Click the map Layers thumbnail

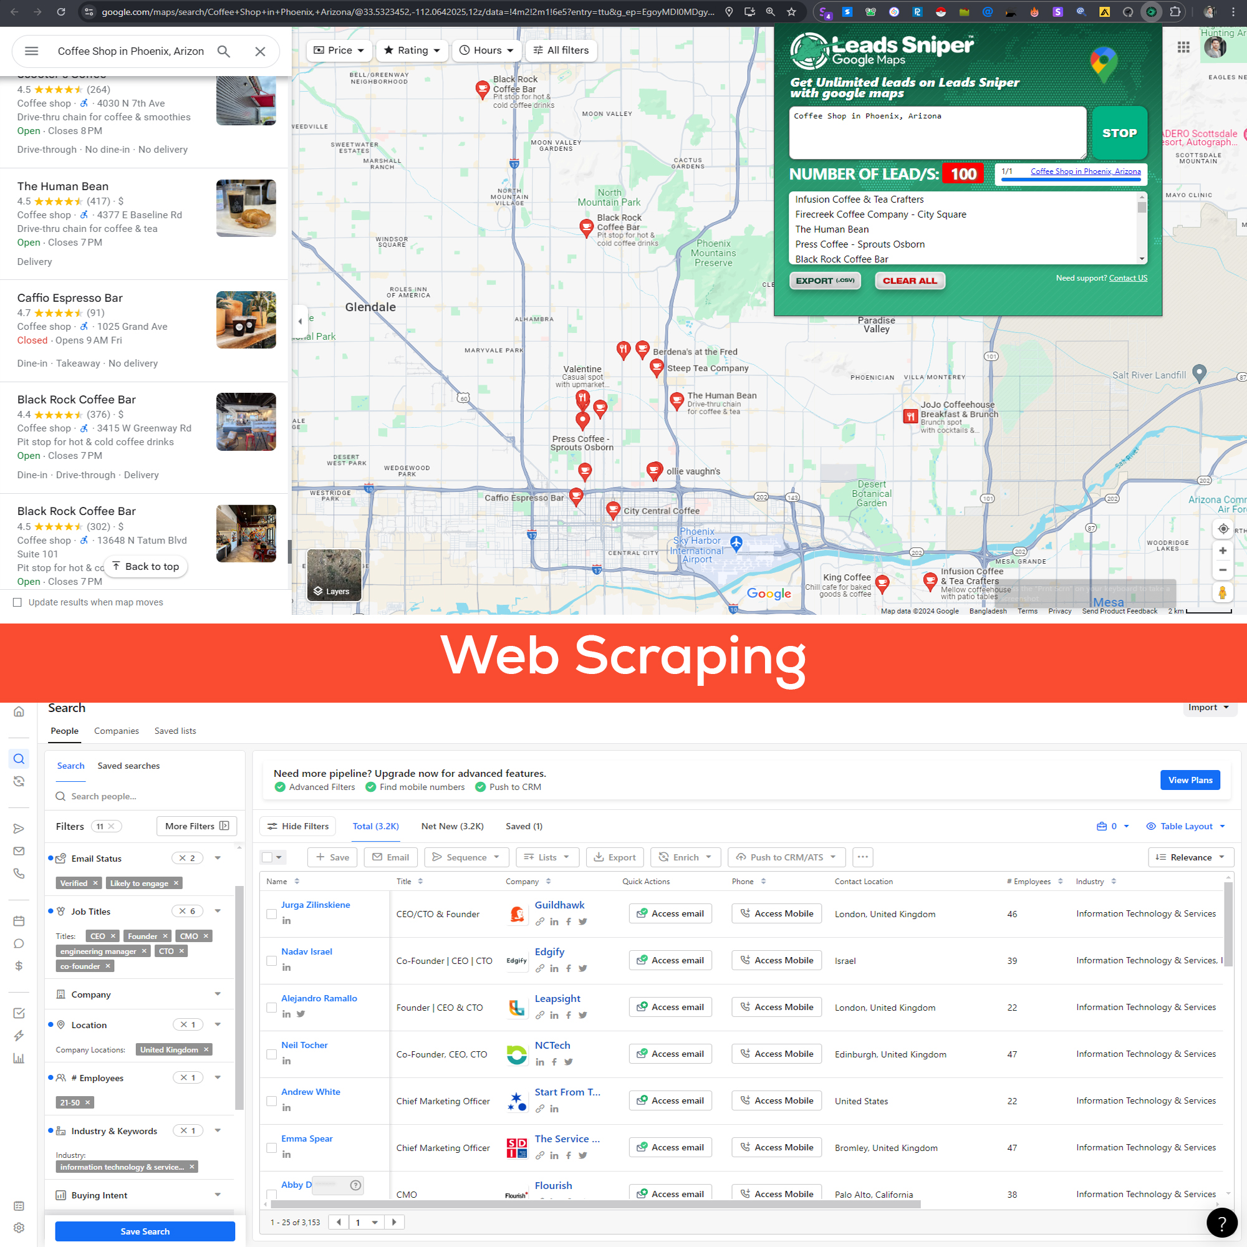[x=334, y=574]
